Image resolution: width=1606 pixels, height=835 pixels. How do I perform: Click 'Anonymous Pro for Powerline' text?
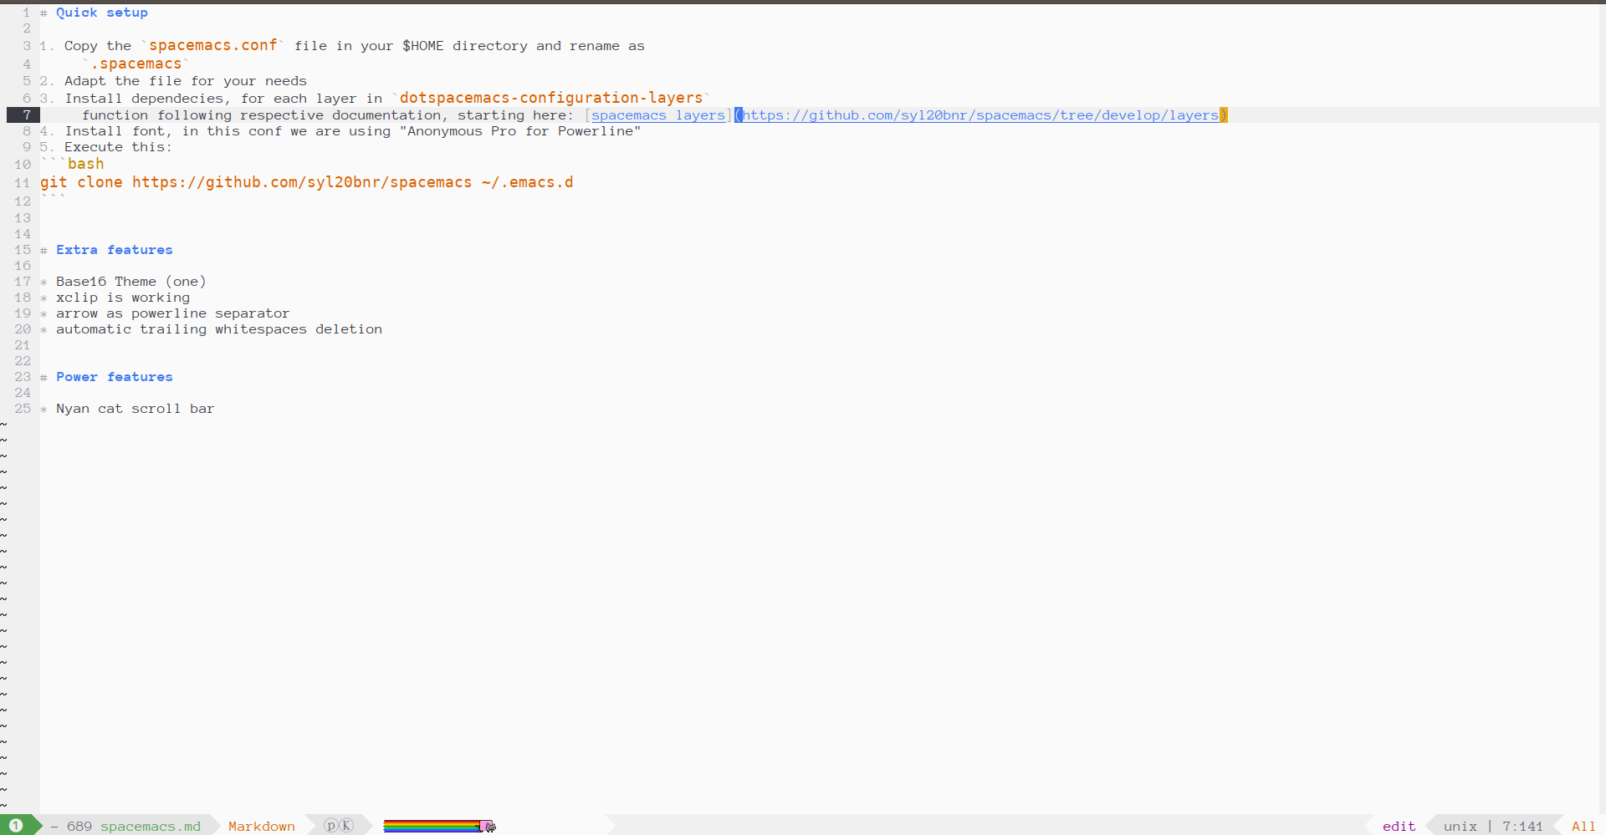click(520, 131)
